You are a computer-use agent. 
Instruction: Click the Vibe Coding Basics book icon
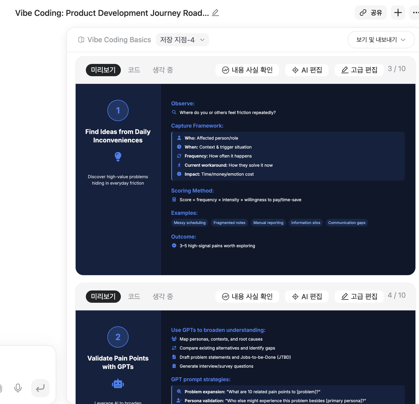[81, 40]
